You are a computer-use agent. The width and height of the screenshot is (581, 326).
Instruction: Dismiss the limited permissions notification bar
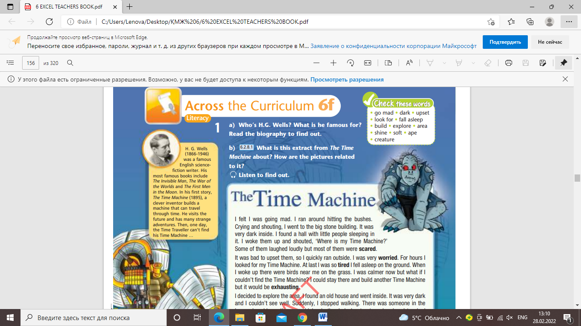(x=565, y=79)
